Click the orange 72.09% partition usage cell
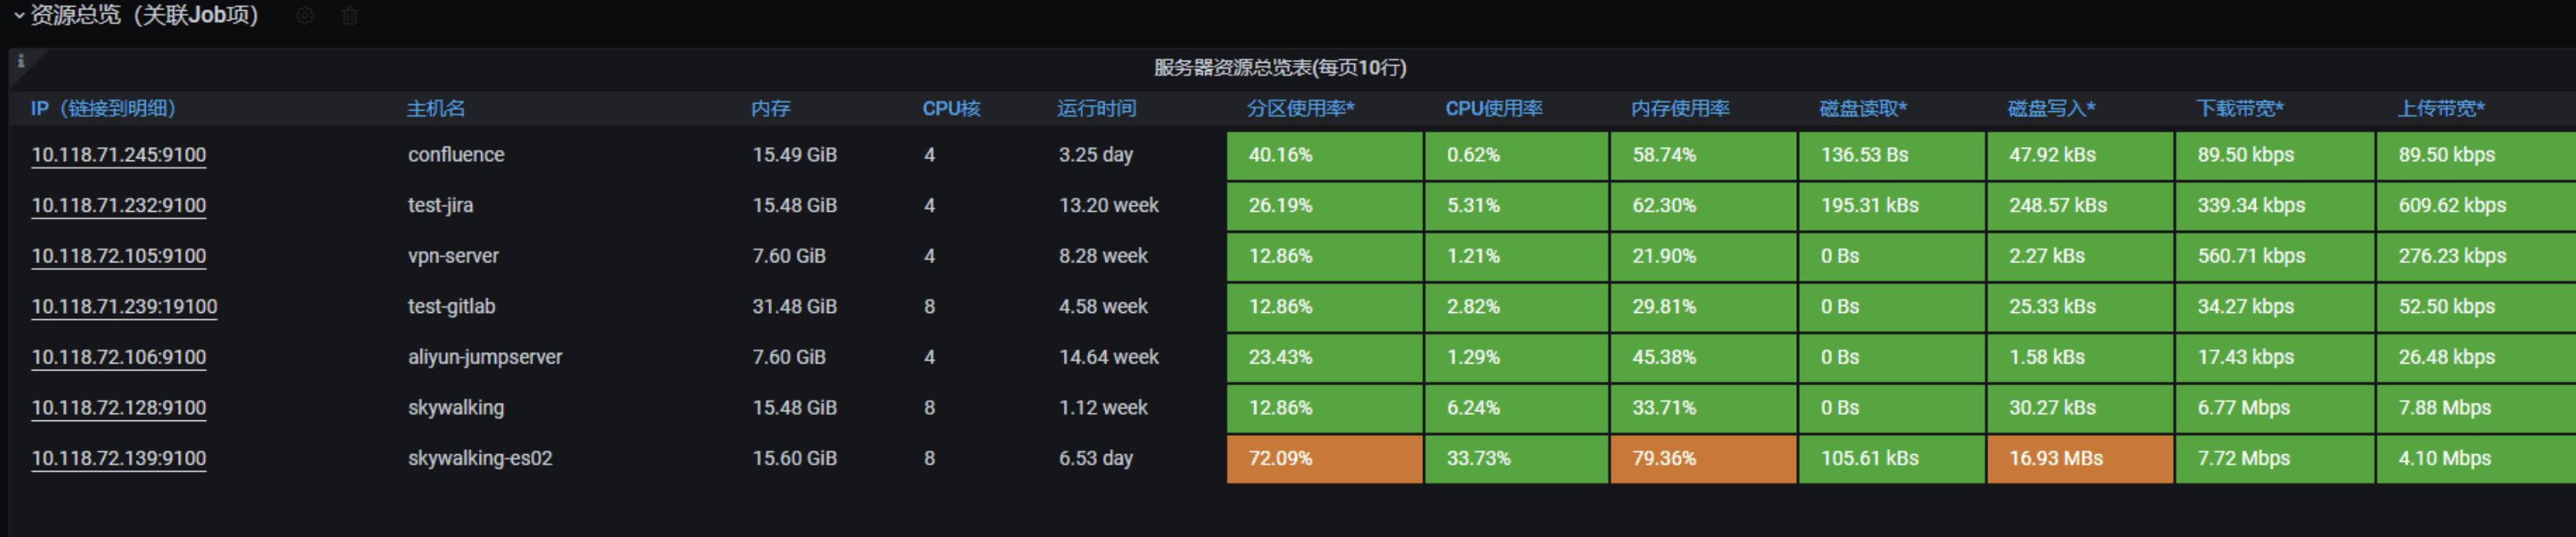Image resolution: width=2576 pixels, height=537 pixels. click(x=1324, y=458)
